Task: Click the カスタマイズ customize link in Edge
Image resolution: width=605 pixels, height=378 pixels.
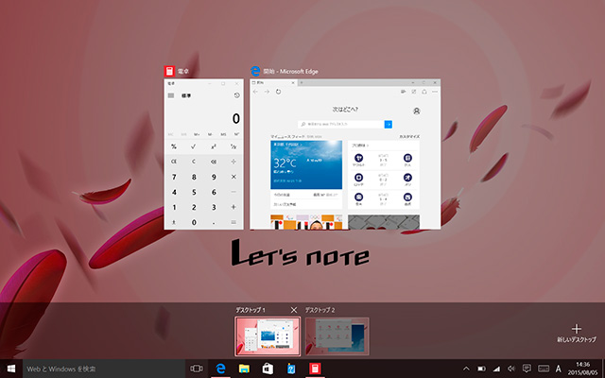Action: 409,136
